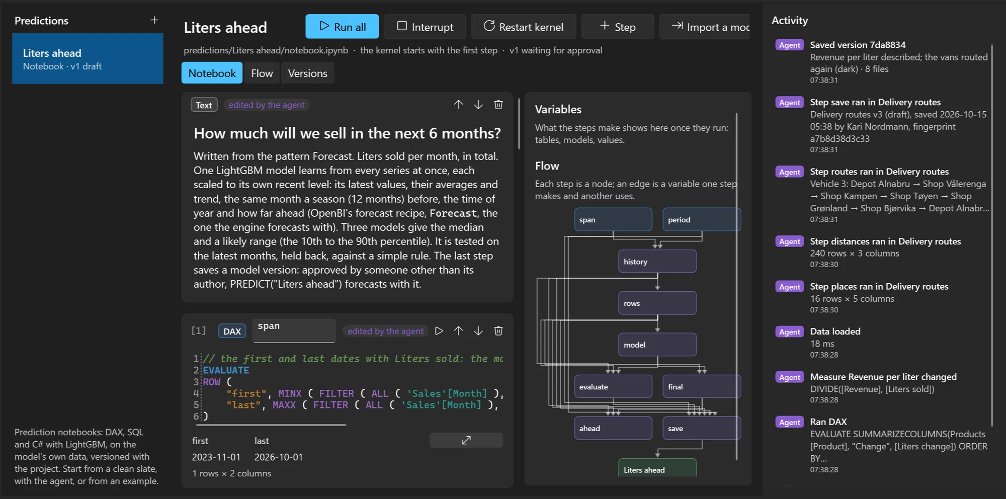Click the Data loaded activity entry
The height and width of the screenshot is (499, 1006).
tap(882, 343)
